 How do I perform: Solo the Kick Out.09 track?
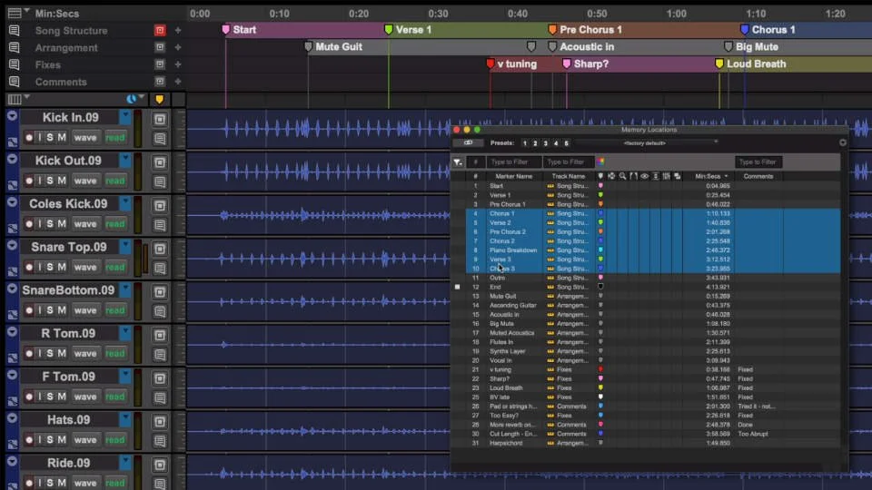point(50,181)
